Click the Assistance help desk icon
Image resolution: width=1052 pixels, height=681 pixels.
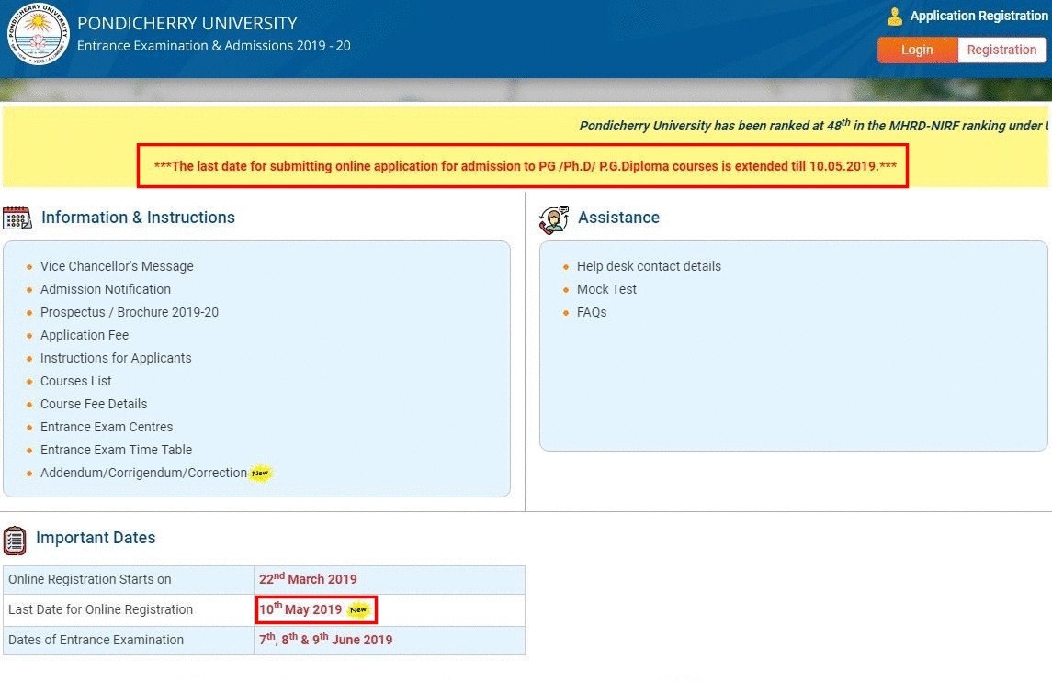[553, 219]
